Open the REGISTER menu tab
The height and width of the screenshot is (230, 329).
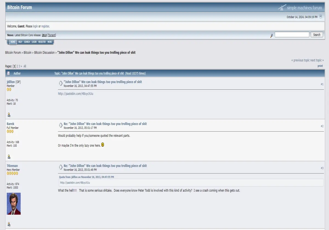[42, 42]
